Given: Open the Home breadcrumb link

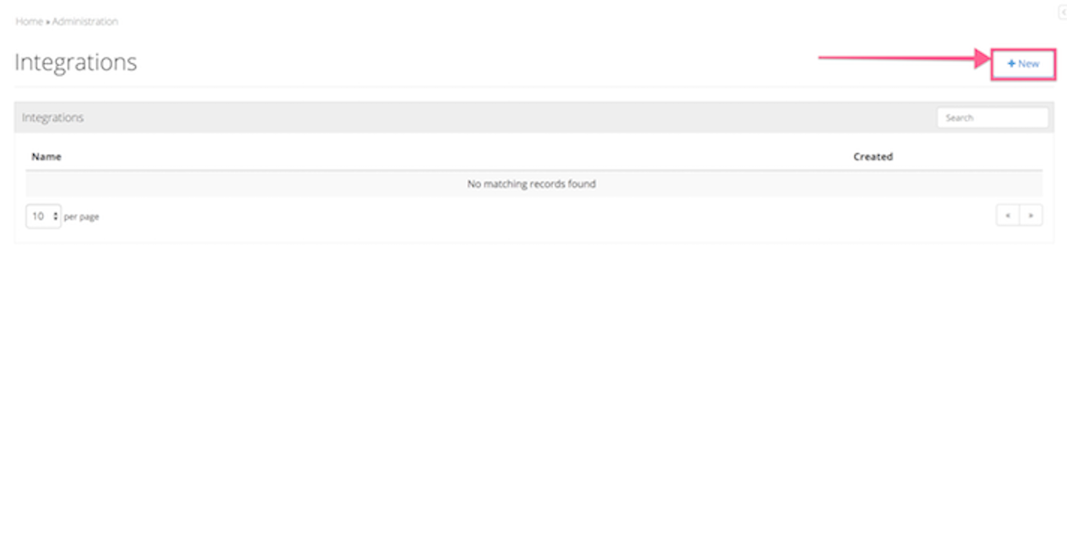Looking at the screenshot, I should (x=29, y=21).
